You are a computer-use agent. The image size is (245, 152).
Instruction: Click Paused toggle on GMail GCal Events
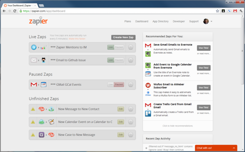(119, 84)
